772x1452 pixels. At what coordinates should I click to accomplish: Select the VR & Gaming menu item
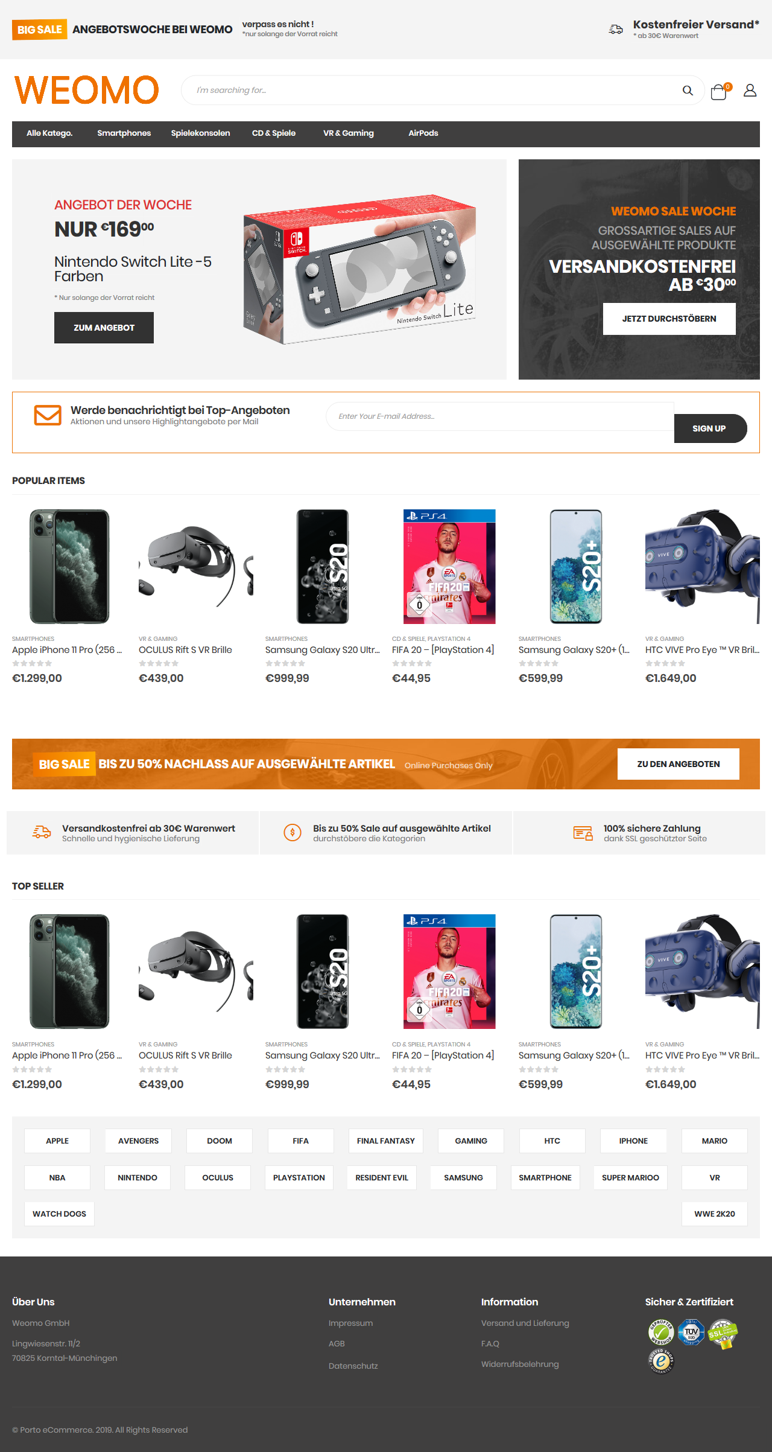pos(349,133)
